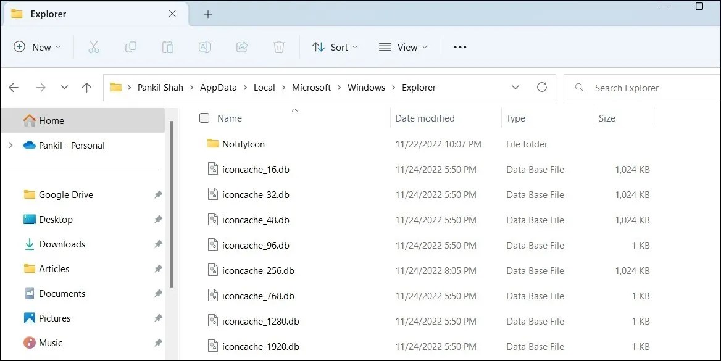The height and width of the screenshot is (361, 721).
Task: Click chevron after Pankil Shah in path
Action: (192, 88)
